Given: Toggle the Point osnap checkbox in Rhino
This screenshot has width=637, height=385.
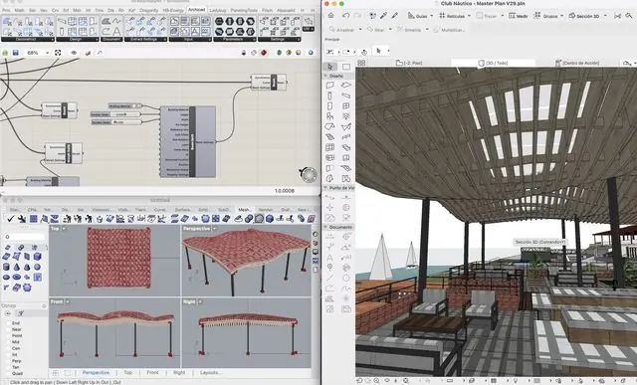Looking at the screenshot, I should [9, 336].
